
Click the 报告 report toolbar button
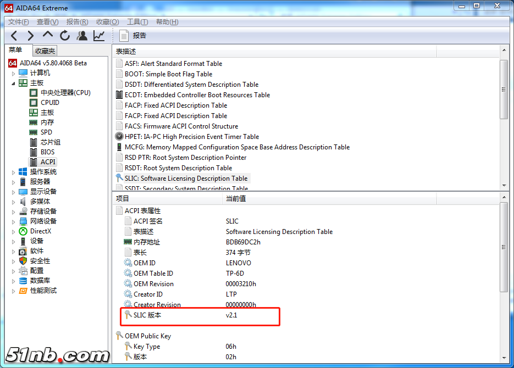[133, 36]
